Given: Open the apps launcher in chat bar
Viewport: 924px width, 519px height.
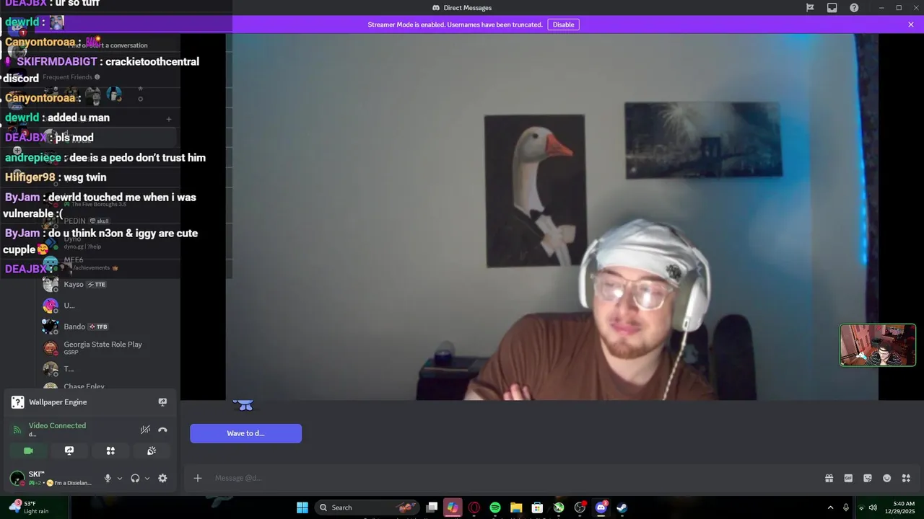Looking at the screenshot, I should coord(907,478).
